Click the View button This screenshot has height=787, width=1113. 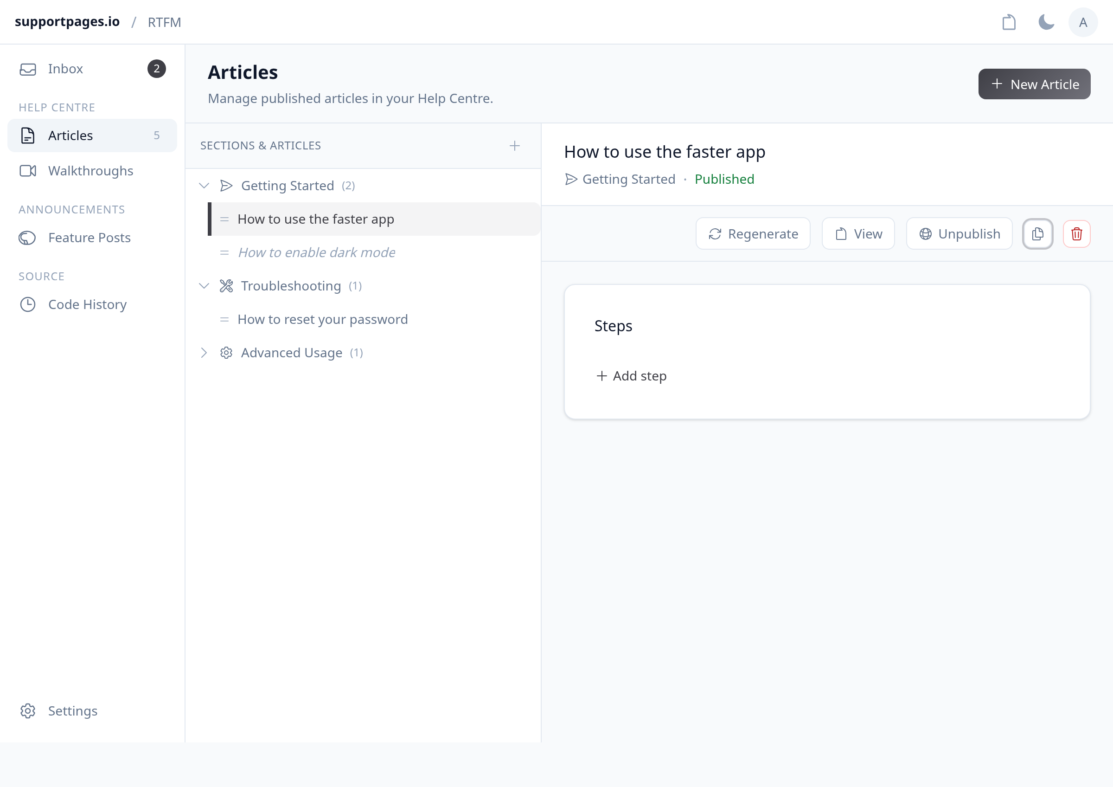coord(858,234)
